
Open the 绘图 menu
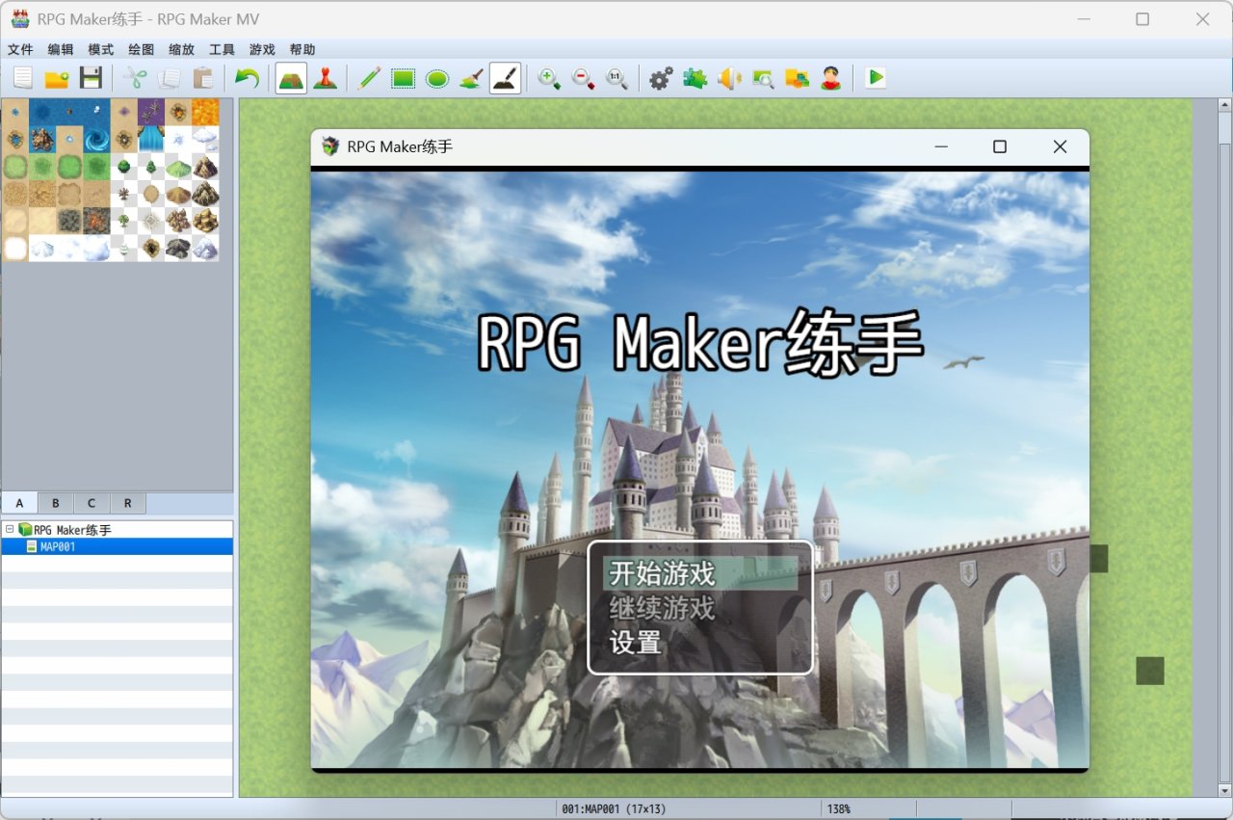point(142,49)
